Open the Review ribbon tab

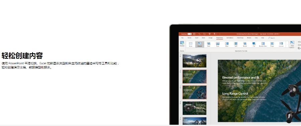[249, 38]
